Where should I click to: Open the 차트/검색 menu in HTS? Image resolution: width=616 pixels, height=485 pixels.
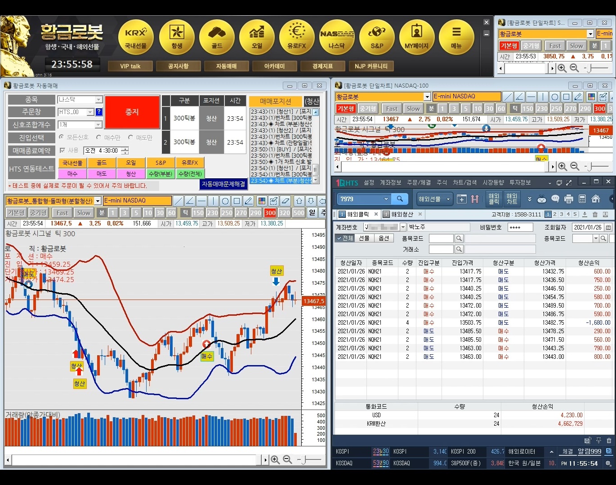464,183
